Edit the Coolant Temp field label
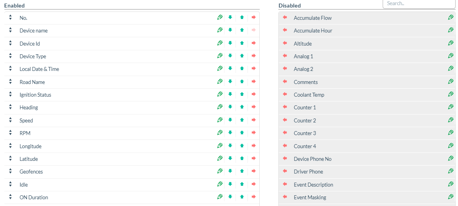The image size is (458, 206). click(x=450, y=94)
